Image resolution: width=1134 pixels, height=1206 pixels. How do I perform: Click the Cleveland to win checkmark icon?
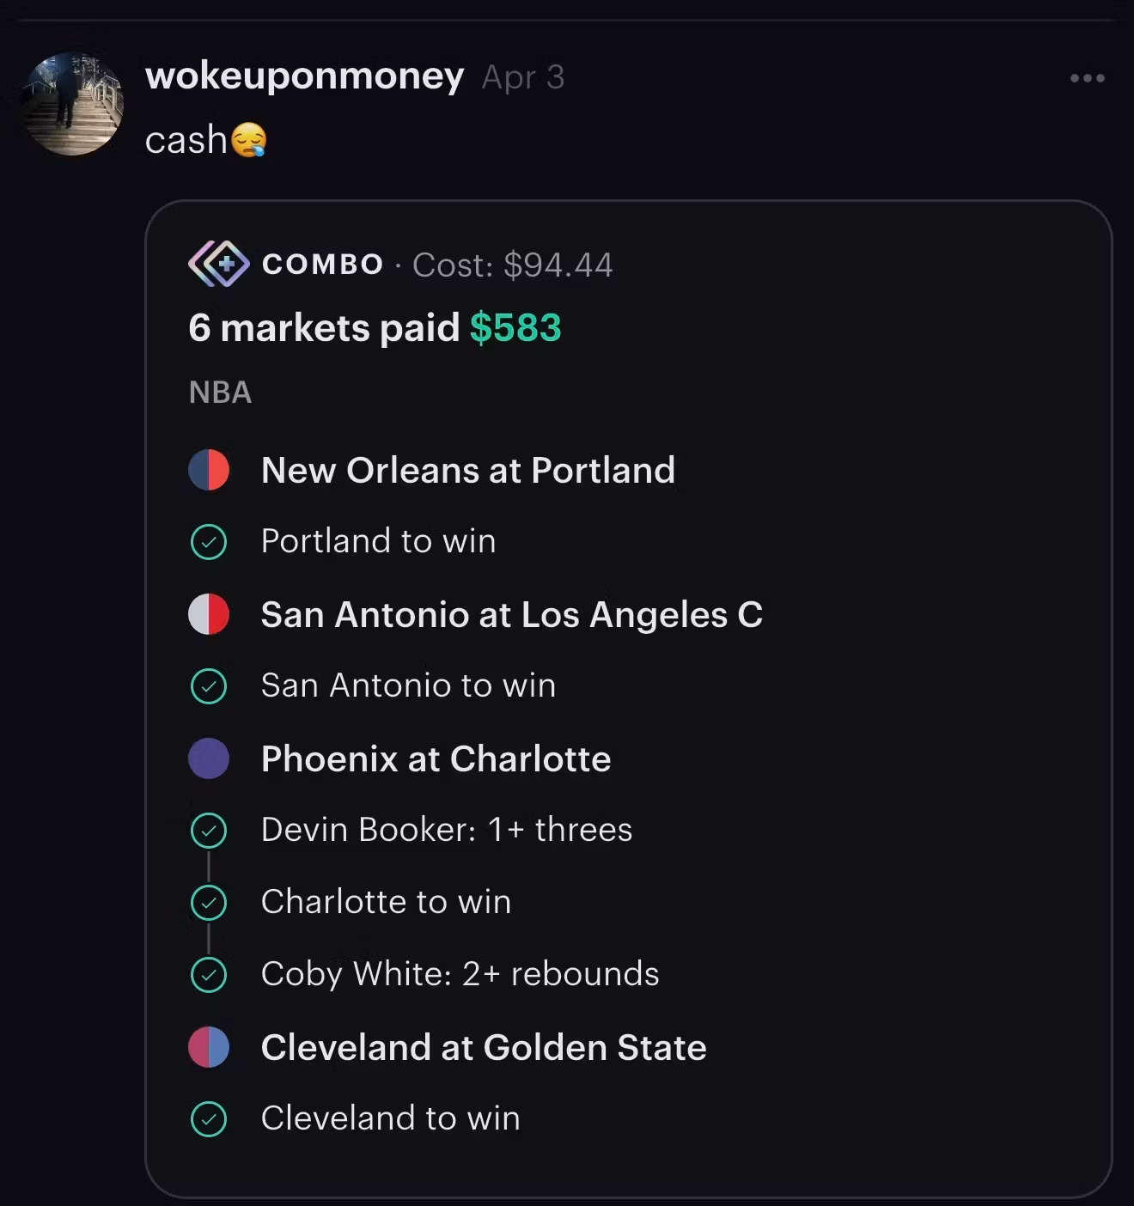point(209,1119)
